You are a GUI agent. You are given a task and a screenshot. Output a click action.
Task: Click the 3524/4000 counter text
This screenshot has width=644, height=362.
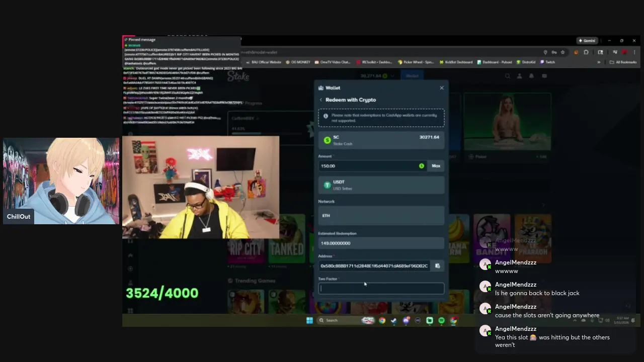coord(162,293)
